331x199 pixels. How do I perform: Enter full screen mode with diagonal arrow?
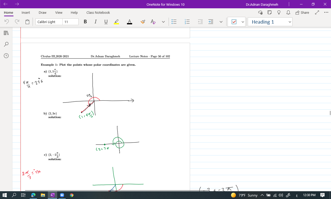317,12
